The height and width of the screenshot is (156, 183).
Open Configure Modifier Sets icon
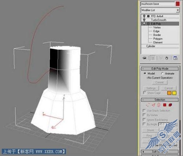(175, 58)
